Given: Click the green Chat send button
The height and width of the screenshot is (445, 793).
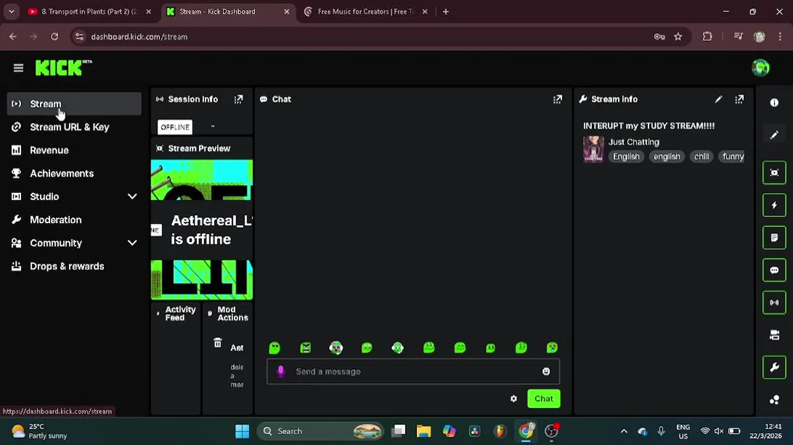Looking at the screenshot, I should [543, 399].
